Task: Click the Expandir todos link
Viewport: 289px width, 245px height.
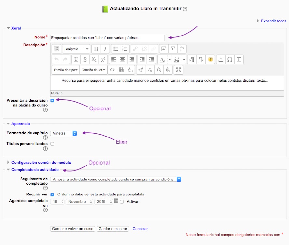Action: (274, 21)
